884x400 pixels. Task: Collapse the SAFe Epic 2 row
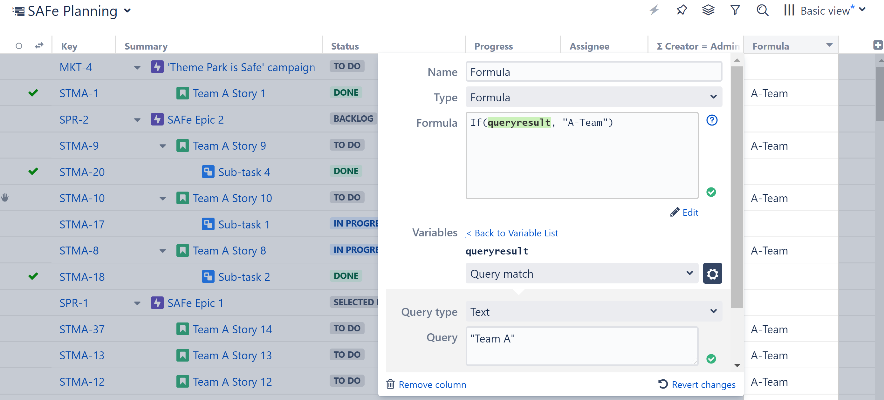137,120
